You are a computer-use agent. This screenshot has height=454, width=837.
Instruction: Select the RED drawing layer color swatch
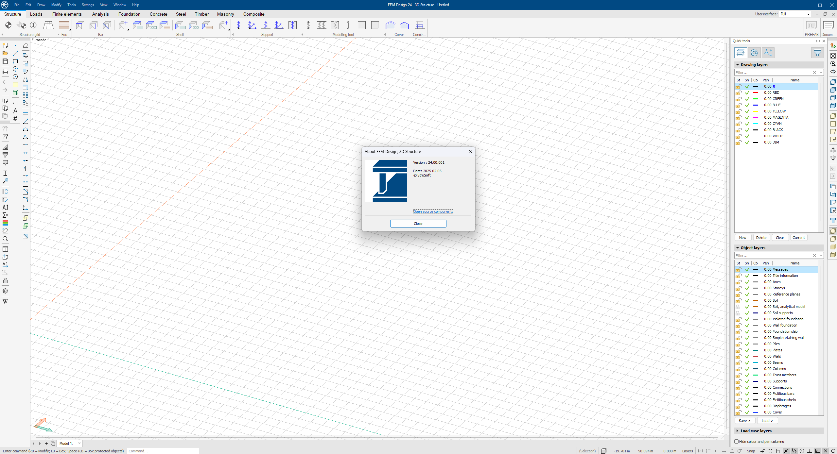[756, 93]
